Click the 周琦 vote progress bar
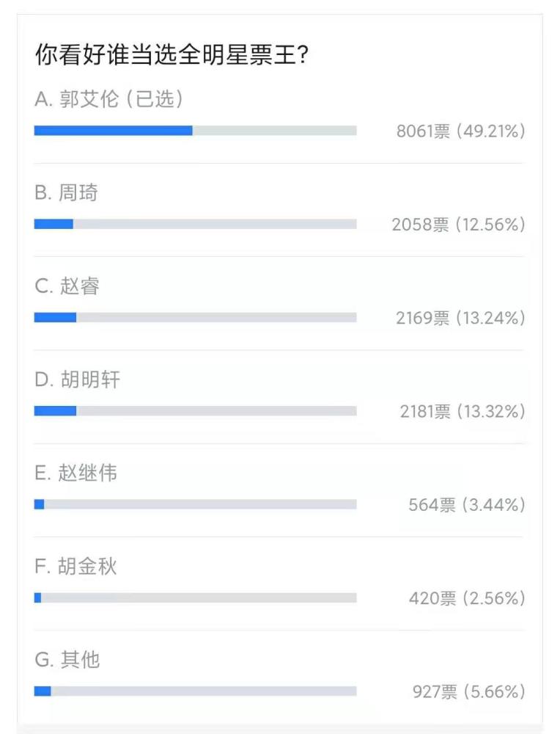The image size is (560, 734). [x=196, y=224]
